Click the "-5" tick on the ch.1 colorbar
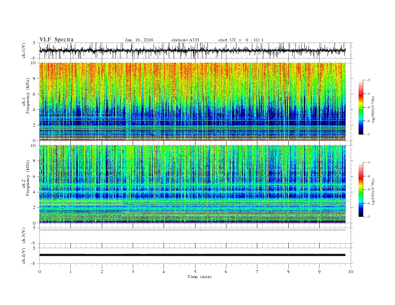Screen dimensions: 395x305 pyautogui.click(x=368, y=108)
